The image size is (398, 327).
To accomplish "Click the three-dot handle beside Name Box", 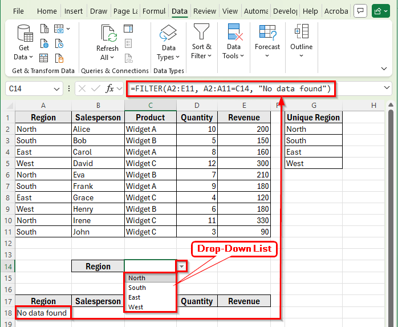I will click(x=69, y=88).
